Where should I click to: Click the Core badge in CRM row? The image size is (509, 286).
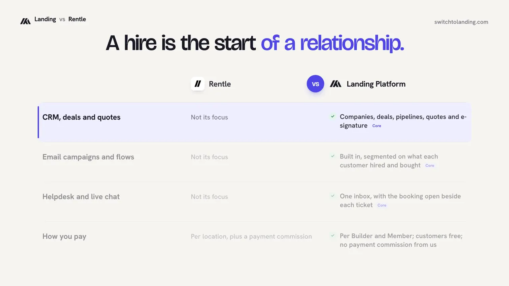(x=377, y=126)
